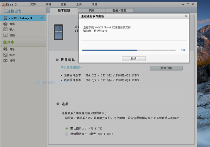The width and height of the screenshot is (210, 147).
Task: Click the 正在下载 GALAXY Note4 message text
Action: click(109, 27)
